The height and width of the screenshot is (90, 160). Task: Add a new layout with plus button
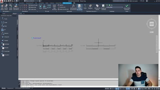[32, 88]
